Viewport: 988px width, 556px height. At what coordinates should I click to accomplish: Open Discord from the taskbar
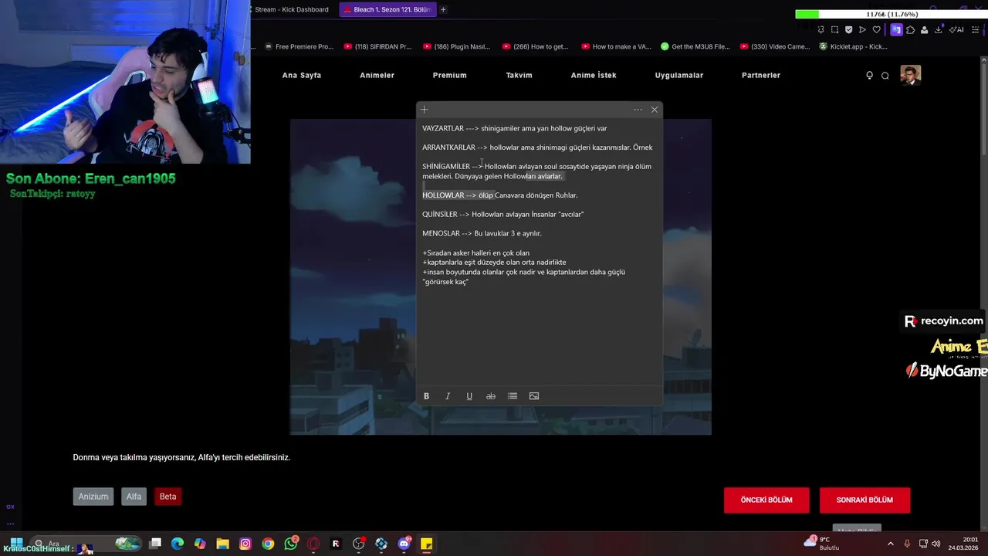404,544
